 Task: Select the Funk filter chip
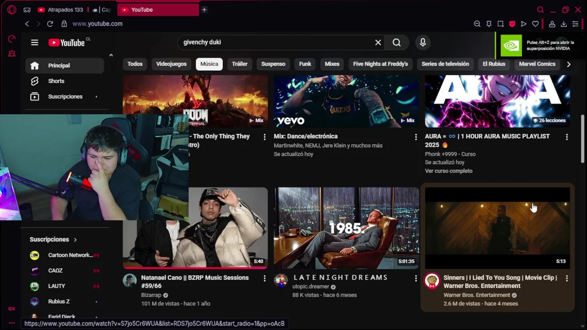coord(305,64)
